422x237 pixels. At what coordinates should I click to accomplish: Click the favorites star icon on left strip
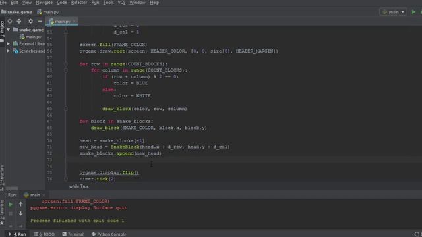[2, 223]
